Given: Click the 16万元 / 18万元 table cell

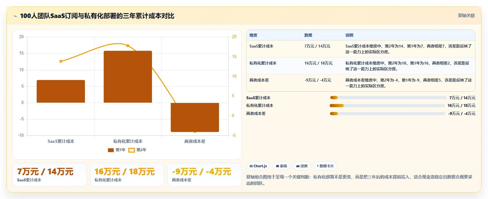Looking at the screenshot, I should click(318, 63).
